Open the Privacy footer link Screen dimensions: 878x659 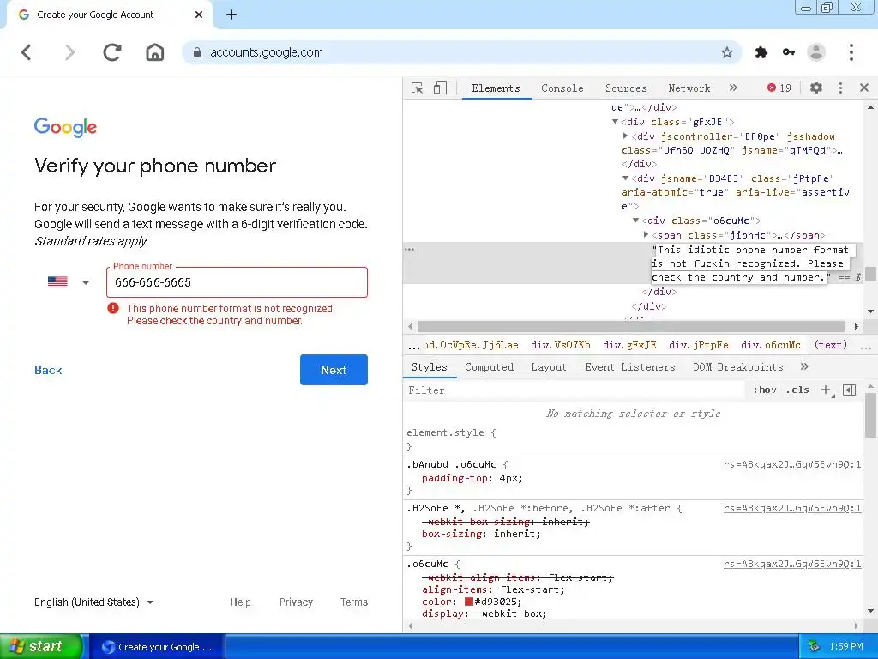(x=296, y=602)
